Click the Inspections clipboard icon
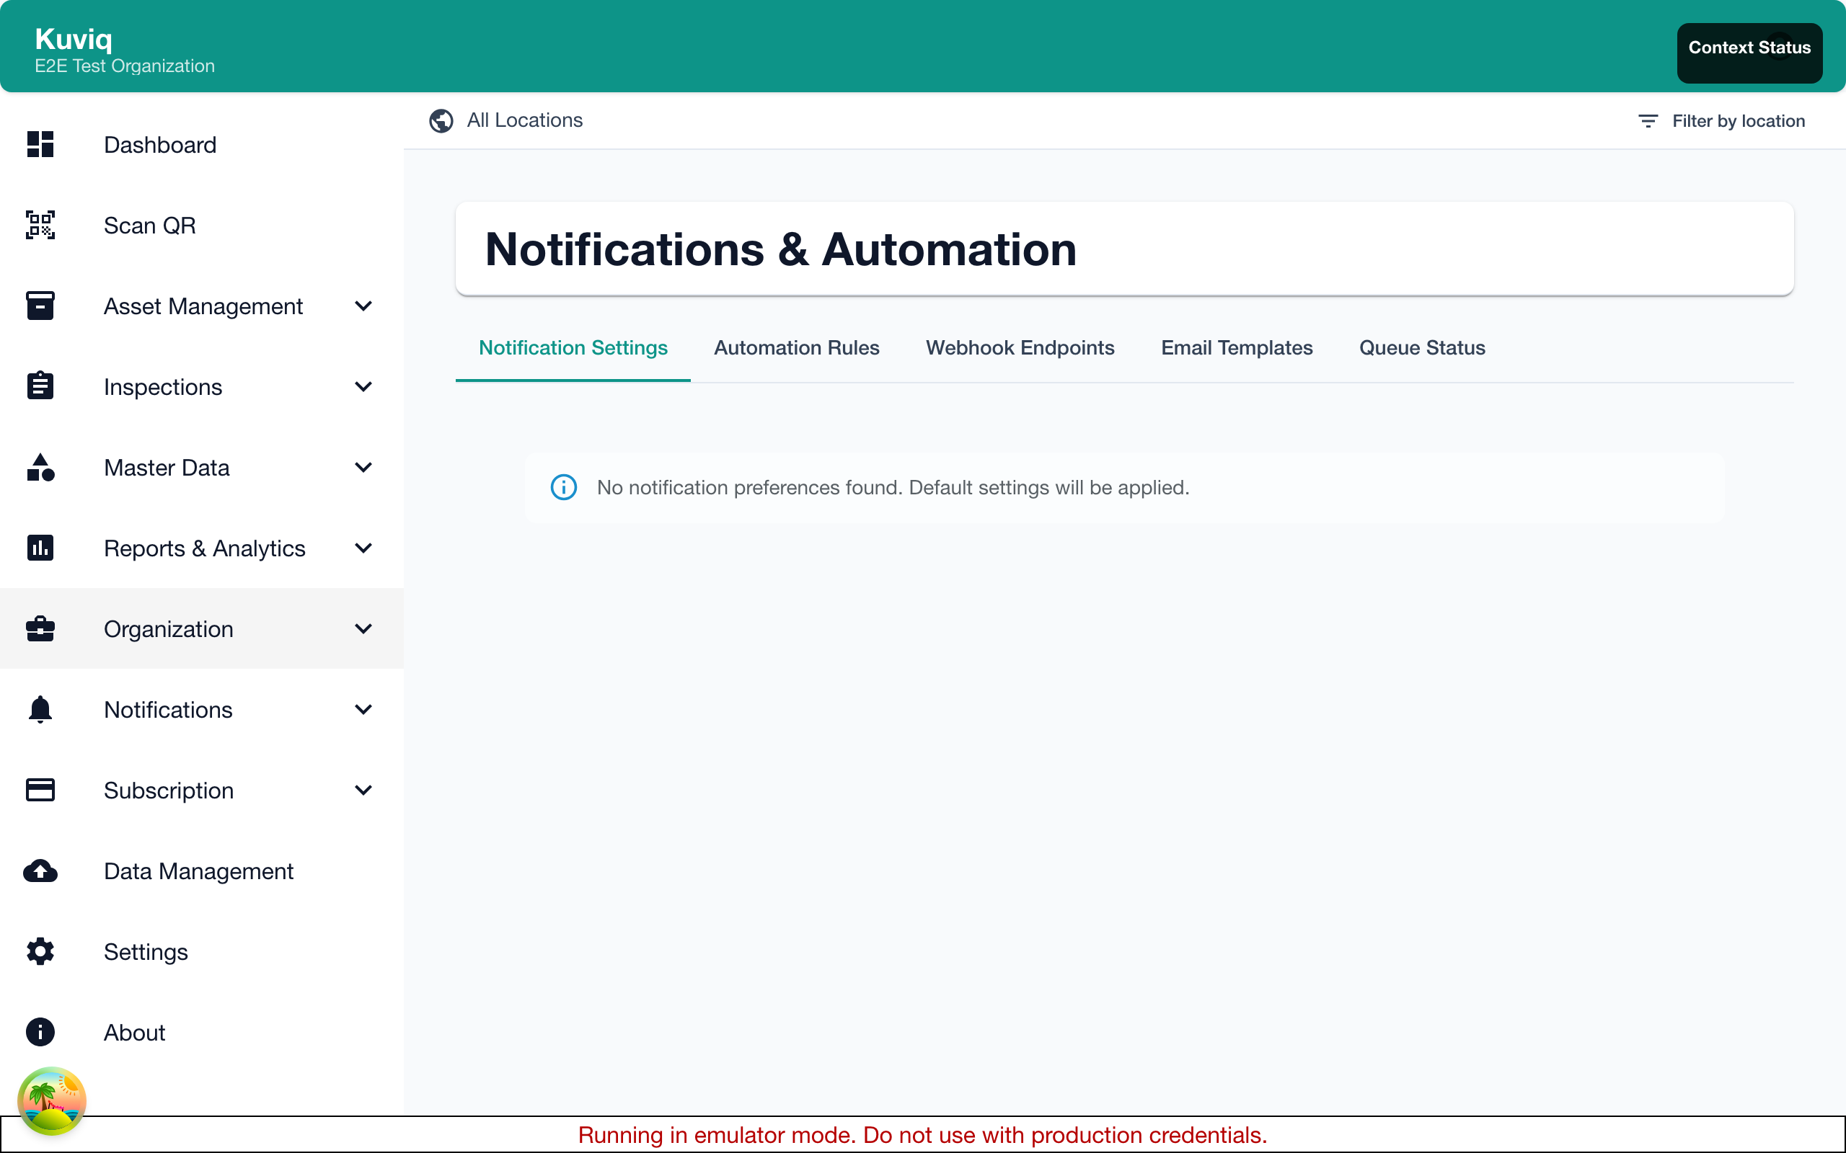Screen dimensions: 1846x1153 point(40,386)
